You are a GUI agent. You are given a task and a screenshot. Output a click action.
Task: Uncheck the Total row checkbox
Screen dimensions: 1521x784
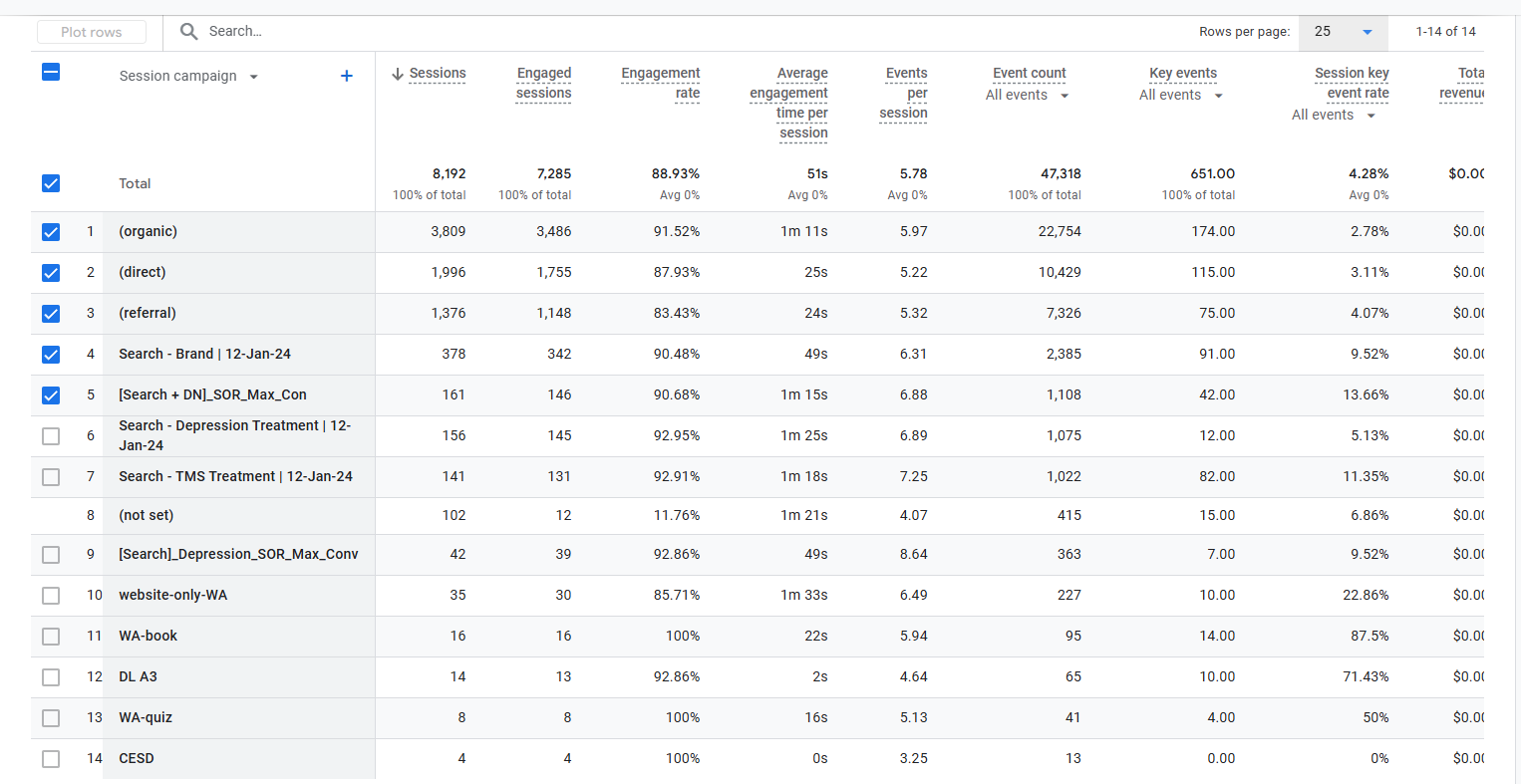coord(51,183)
